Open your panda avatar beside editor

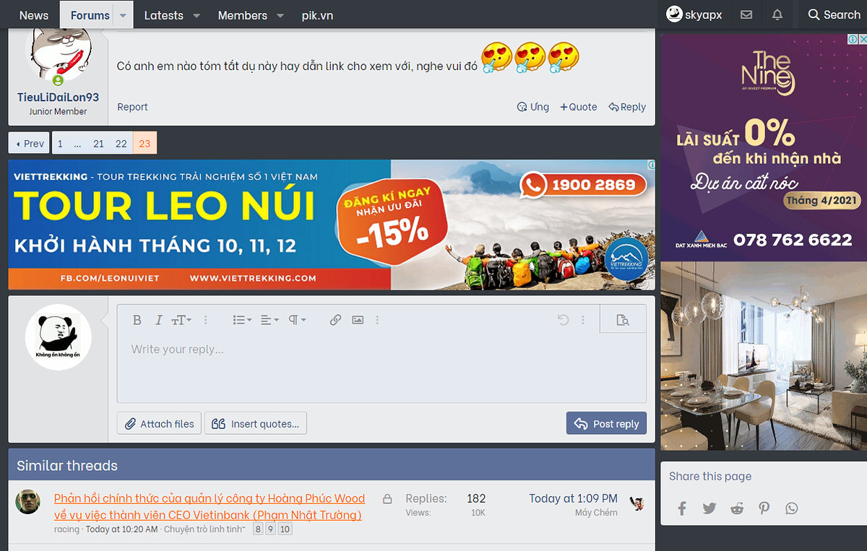click(x=58, y=337)
